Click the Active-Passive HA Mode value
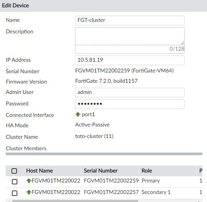Image resolution: width=207 pixels, height=202 pixels. pos(92,125)
